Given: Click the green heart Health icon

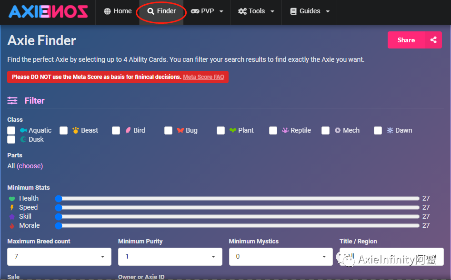Looking at the screenshot, I should pos(12,198).
